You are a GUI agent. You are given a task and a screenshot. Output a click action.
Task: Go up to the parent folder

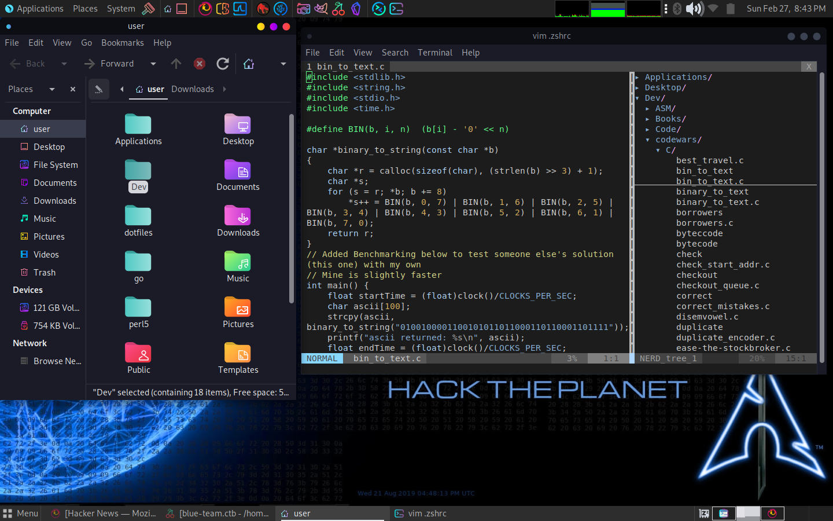176,64
